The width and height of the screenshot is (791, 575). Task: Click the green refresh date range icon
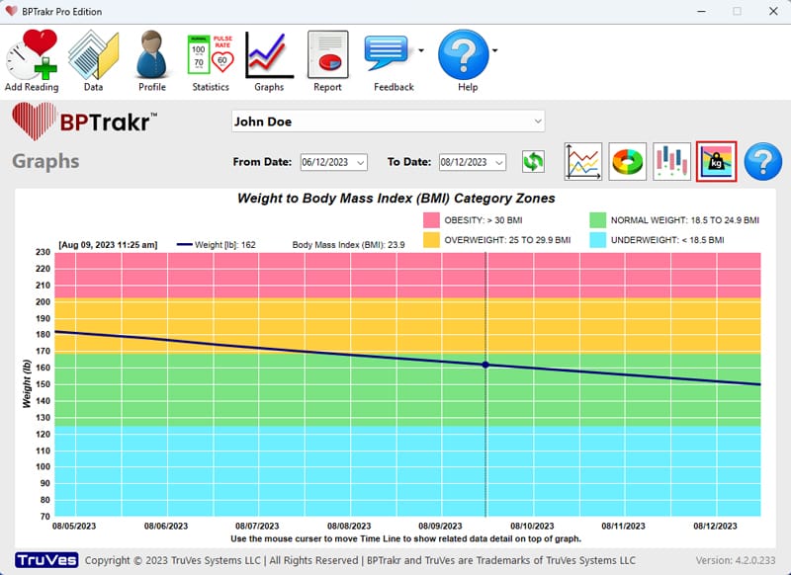pyautogui.click(x=534, y=162)
